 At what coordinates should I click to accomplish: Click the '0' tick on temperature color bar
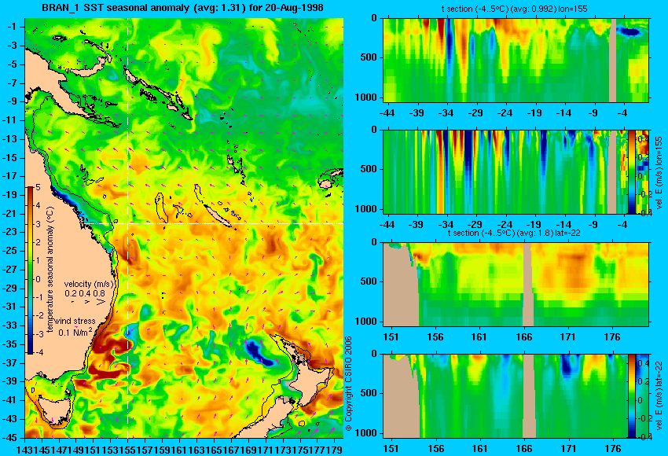38,279
